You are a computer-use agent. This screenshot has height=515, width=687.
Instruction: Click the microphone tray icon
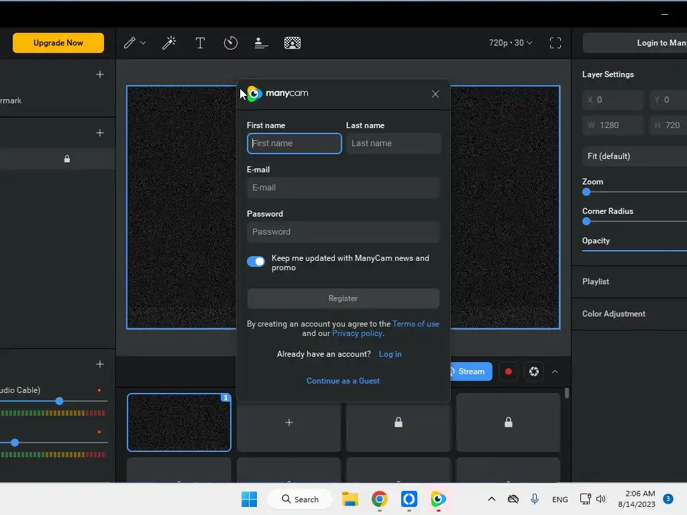click(535, 499)
